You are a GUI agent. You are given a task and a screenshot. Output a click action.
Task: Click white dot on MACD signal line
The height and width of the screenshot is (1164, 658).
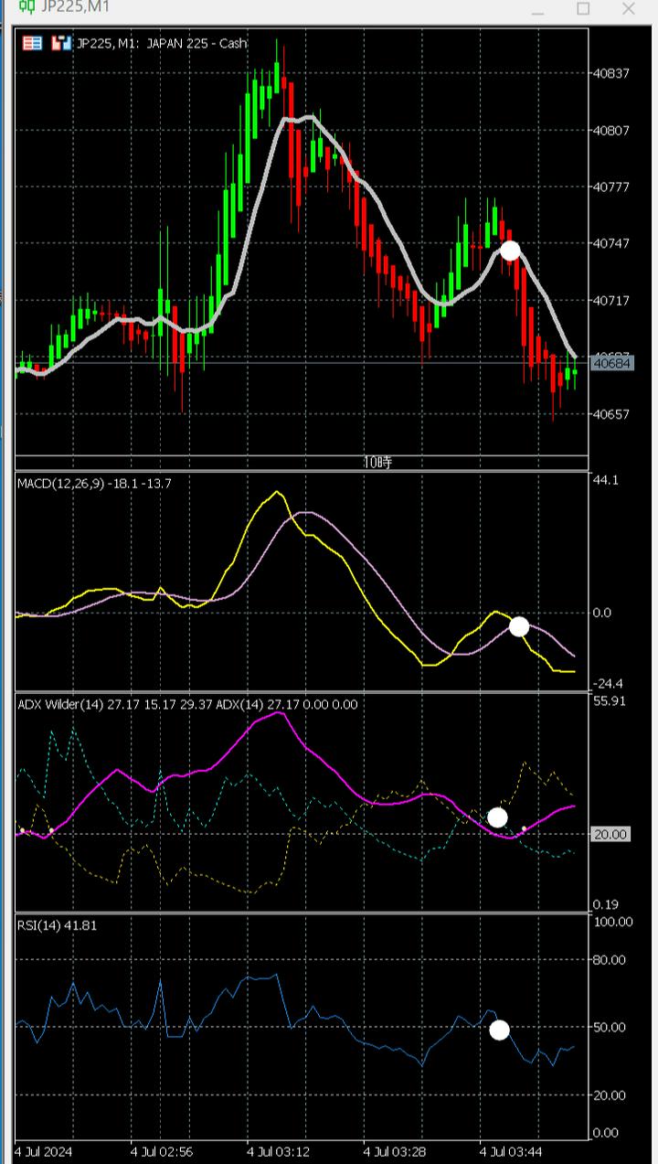pyautogui.click(x=519, y=626)
